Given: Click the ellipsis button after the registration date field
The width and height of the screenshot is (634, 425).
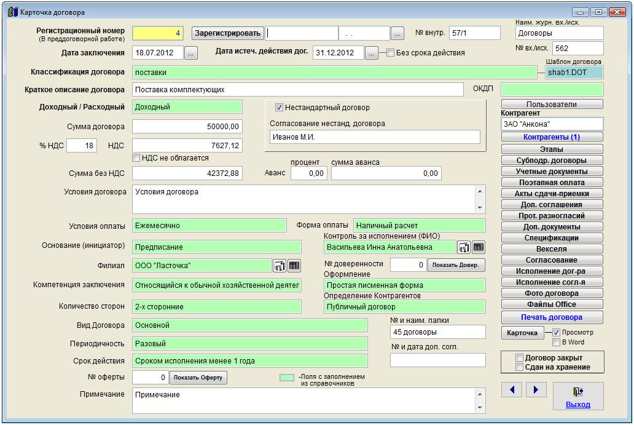Looking at the screenshot, I should [397, 33].
